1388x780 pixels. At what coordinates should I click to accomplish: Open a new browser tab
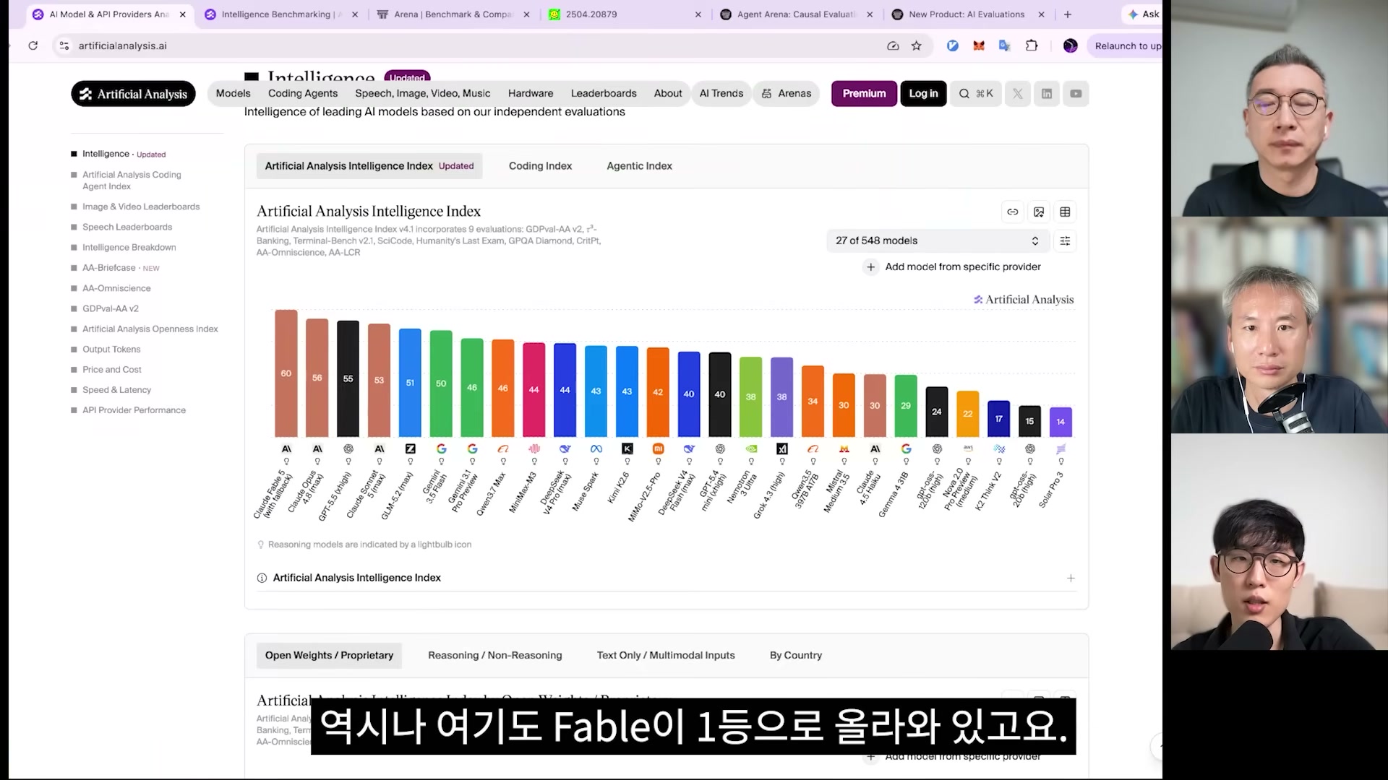(x=1068, y=14)
